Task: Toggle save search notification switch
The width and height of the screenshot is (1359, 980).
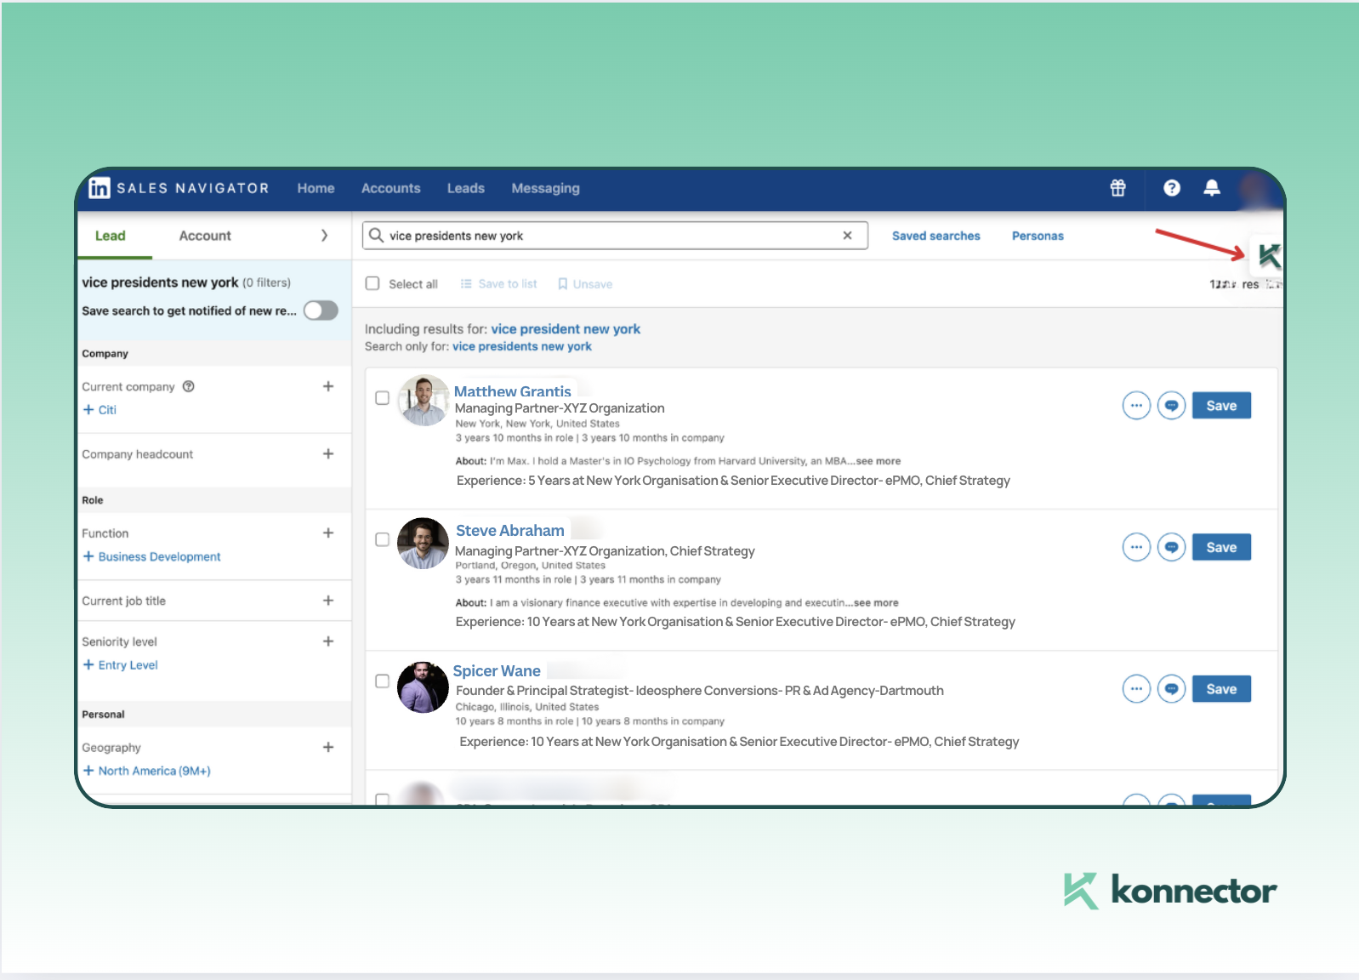Action: (321, 311)
